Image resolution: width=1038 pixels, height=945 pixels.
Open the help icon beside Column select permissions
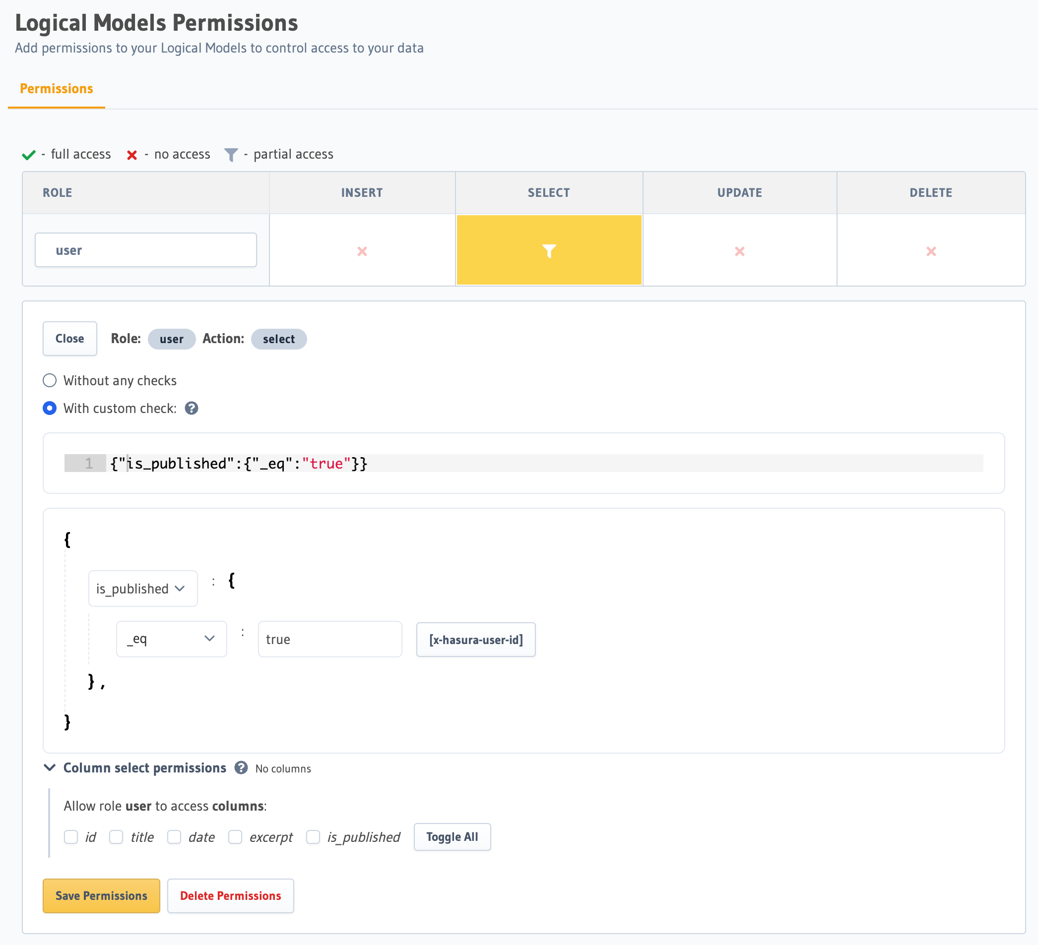[240, 768]
